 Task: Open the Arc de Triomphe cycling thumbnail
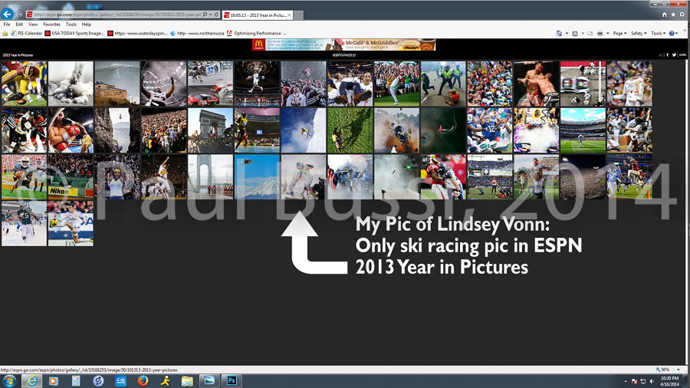[x=210, y=130]
